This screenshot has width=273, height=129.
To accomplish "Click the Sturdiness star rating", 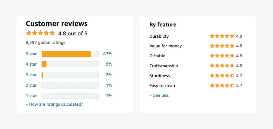I will tap(222, 76).
